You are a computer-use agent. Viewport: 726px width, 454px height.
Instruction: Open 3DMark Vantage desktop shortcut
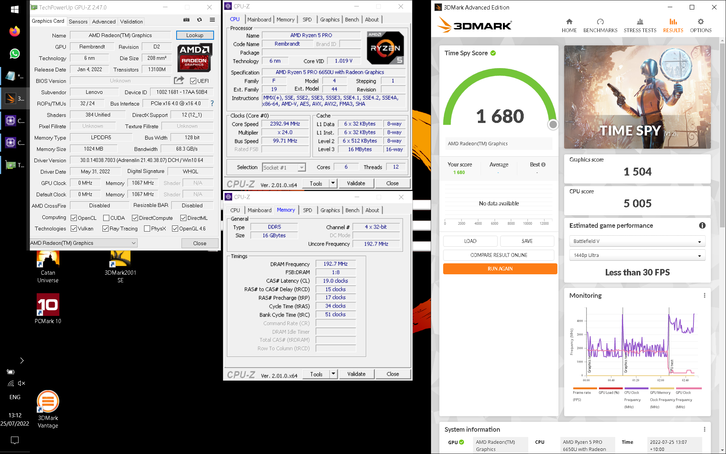pyautogui.click(x=48, y=409)
